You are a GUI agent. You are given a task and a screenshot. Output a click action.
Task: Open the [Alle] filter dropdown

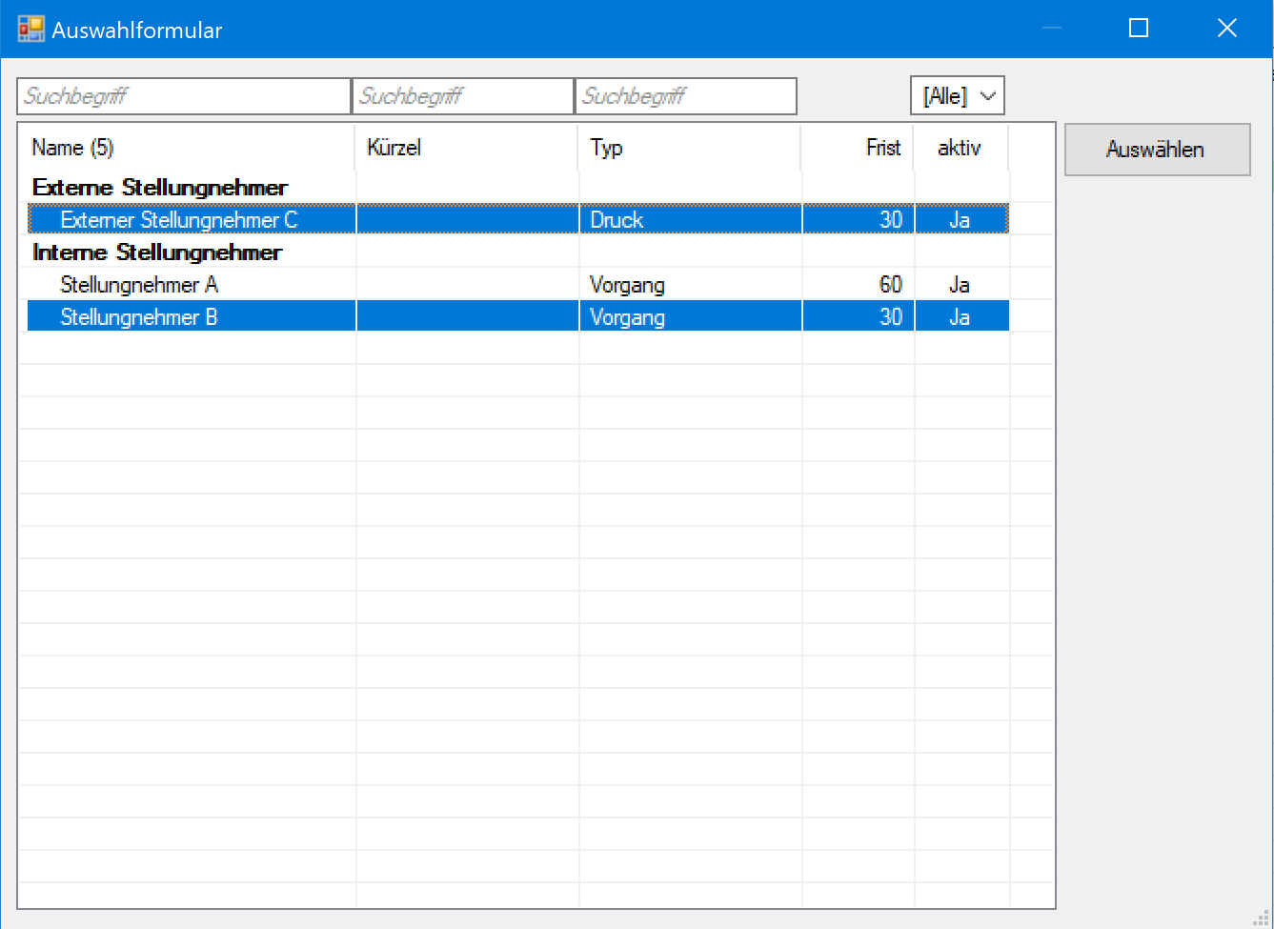958,96
